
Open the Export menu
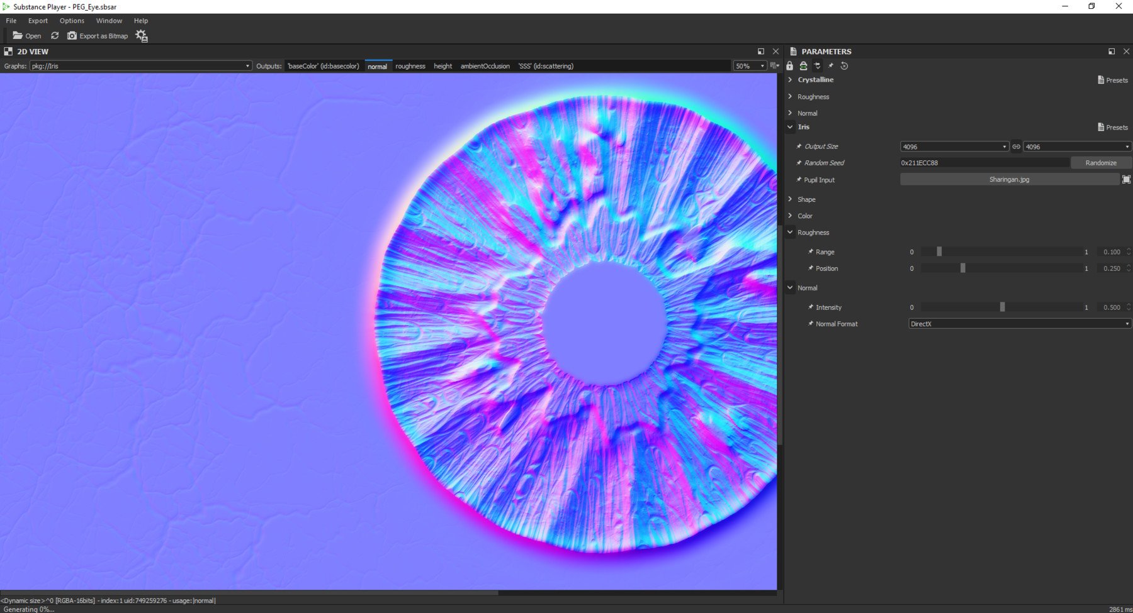coord(38,21)
